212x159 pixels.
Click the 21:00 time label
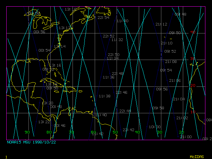coord(186,137)
